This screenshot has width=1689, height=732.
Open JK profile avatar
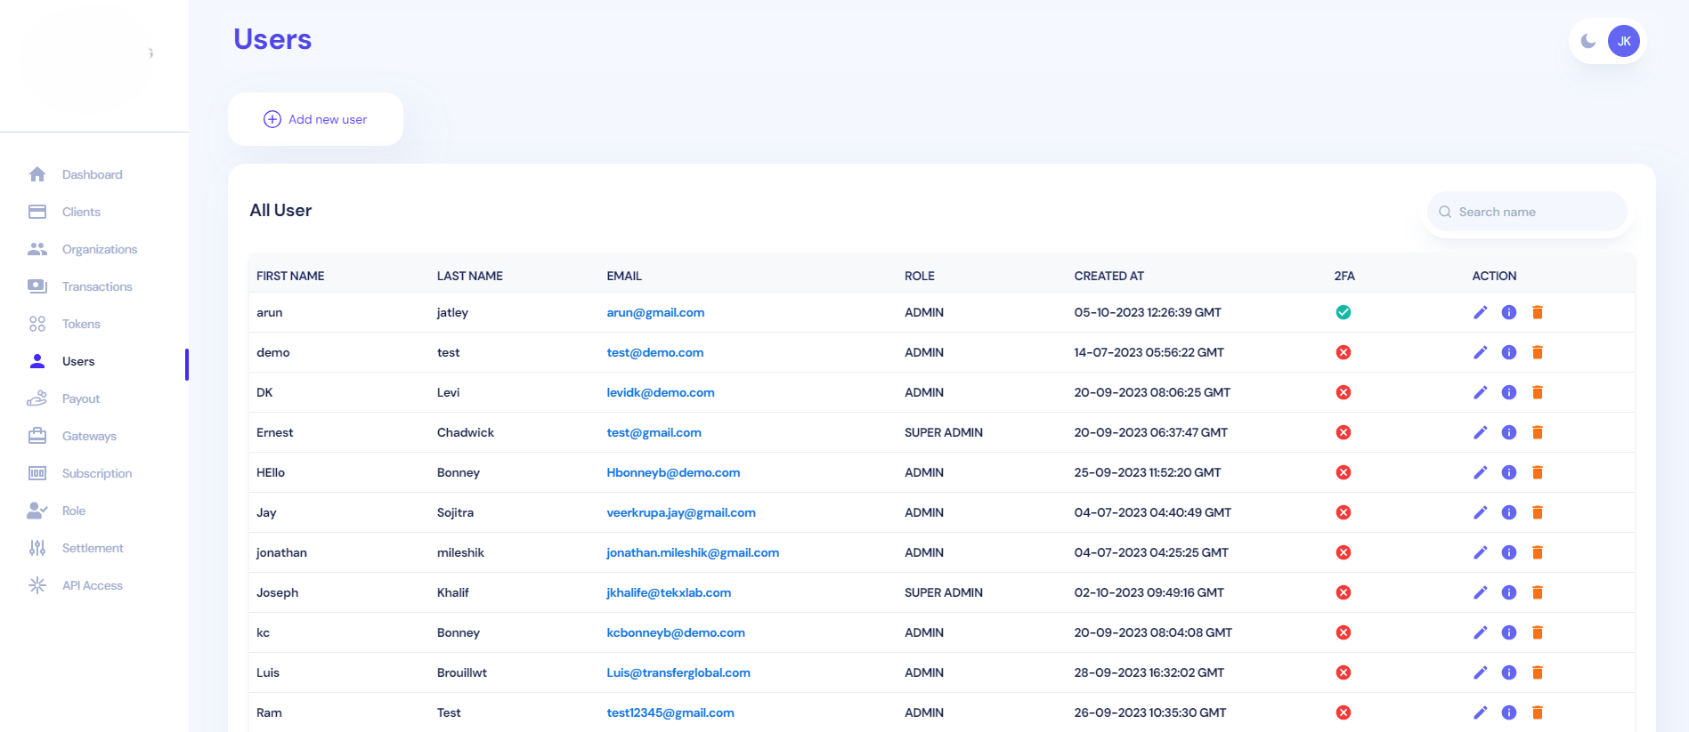pos(1623,41)
